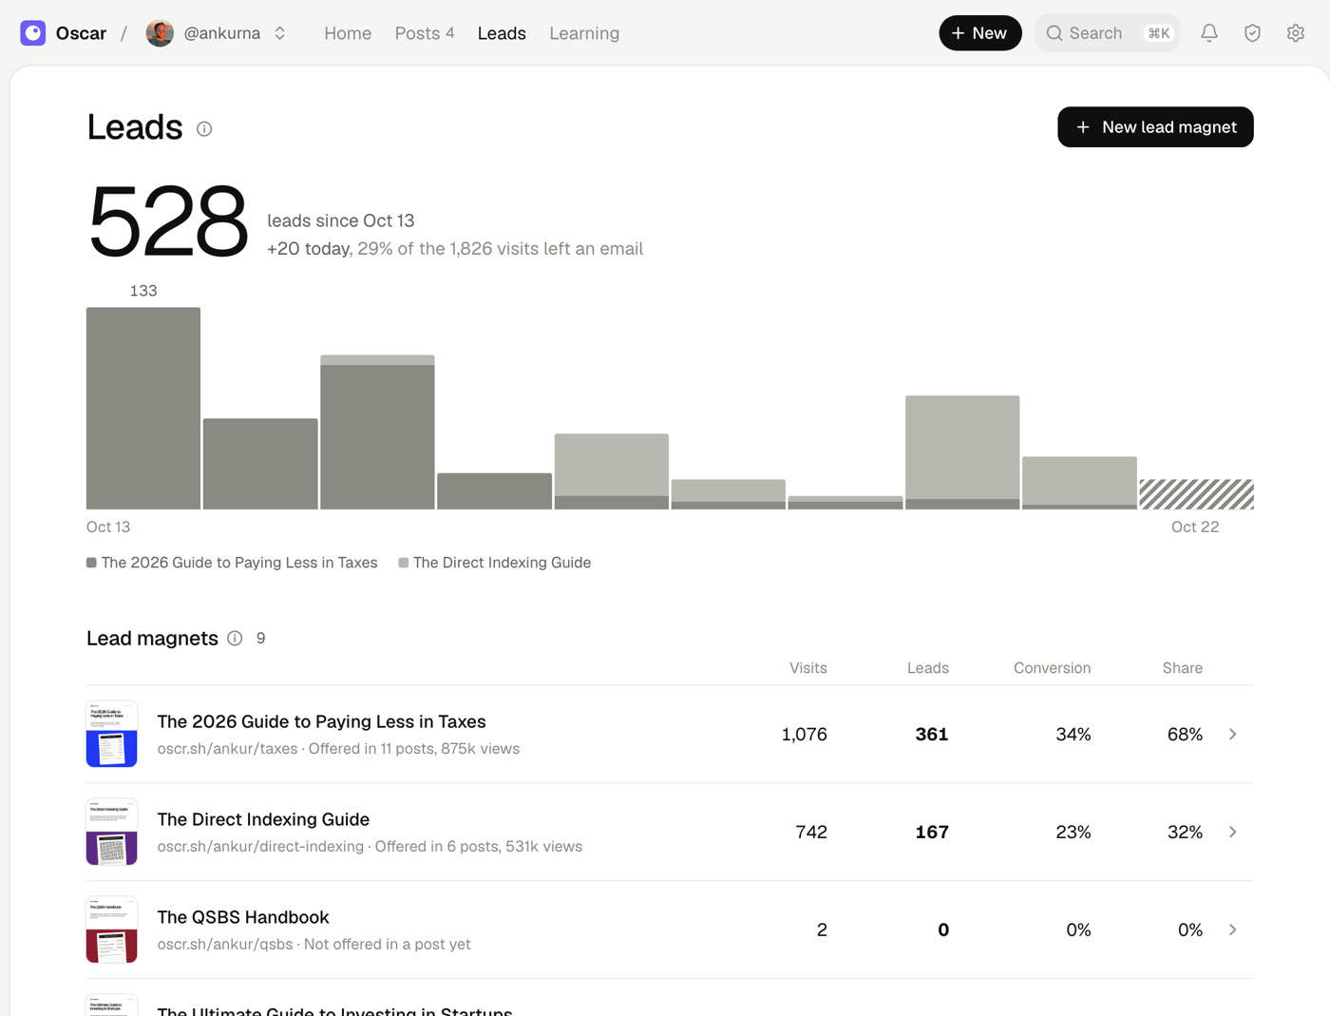Click the Leads column header in table
The width and height of the screenshot is (1330, 1016).
tap(928, 668)
